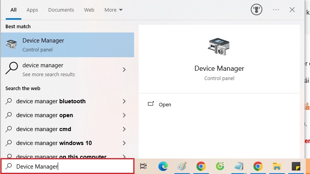The width and height of the screenshot is (310, 174).
Task: Click the magnifier beside device manager bluetooth
Action: (x=9, y=101)
